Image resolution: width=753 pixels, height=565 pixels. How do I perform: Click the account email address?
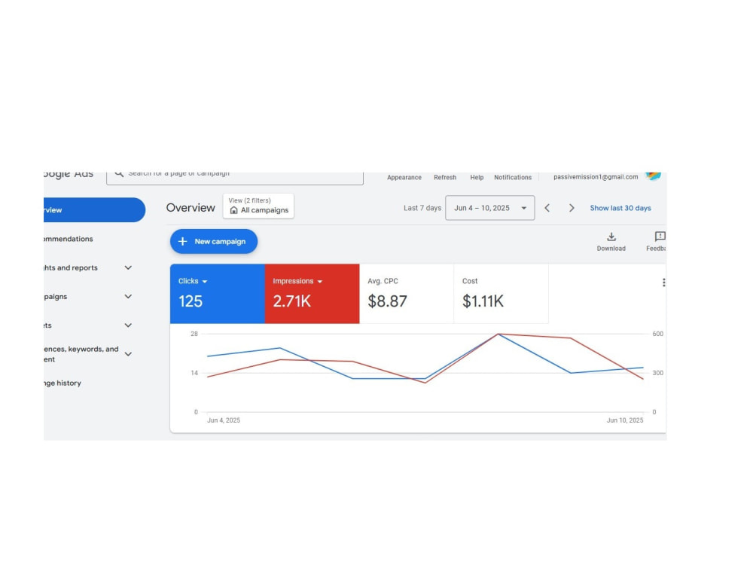pos(596,177)
